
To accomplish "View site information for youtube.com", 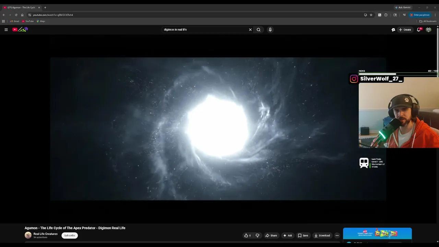I will coord(29,15).
